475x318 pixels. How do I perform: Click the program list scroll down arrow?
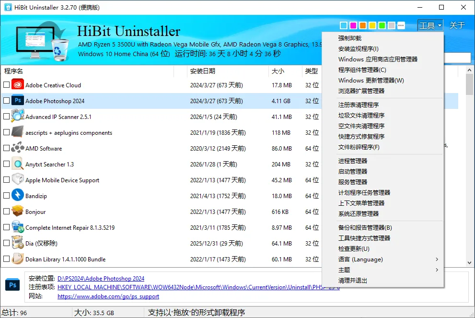pos(469,262)
